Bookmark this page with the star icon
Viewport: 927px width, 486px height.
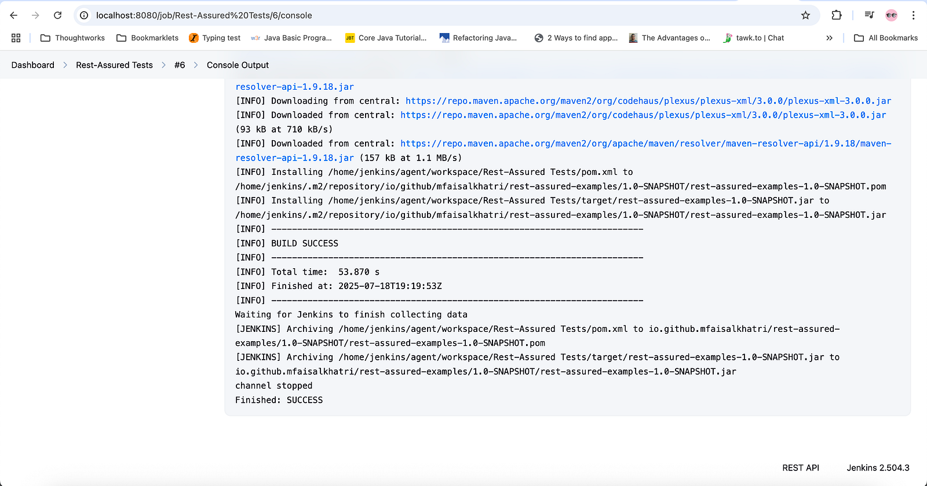pyautogui.click(x=805, y=15)
